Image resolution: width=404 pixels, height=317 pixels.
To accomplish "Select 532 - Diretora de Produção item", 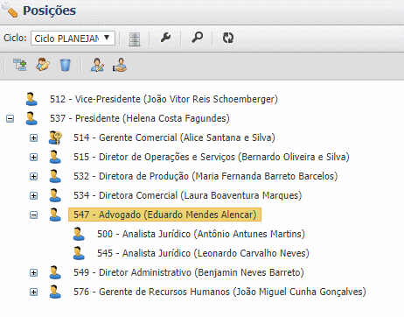I will [x=205, y=176].
